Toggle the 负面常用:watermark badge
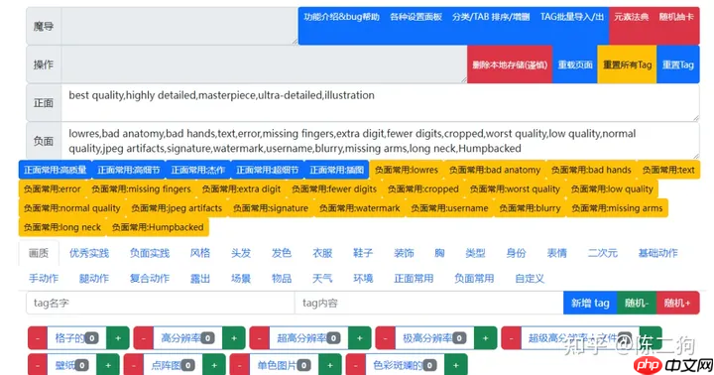This screenshot has height=375, width=714. coord(359,208)
